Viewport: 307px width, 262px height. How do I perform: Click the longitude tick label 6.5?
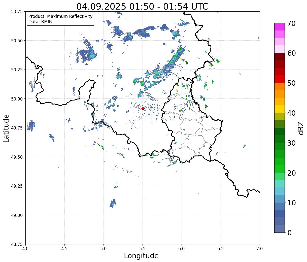click(x=221, y=248)
